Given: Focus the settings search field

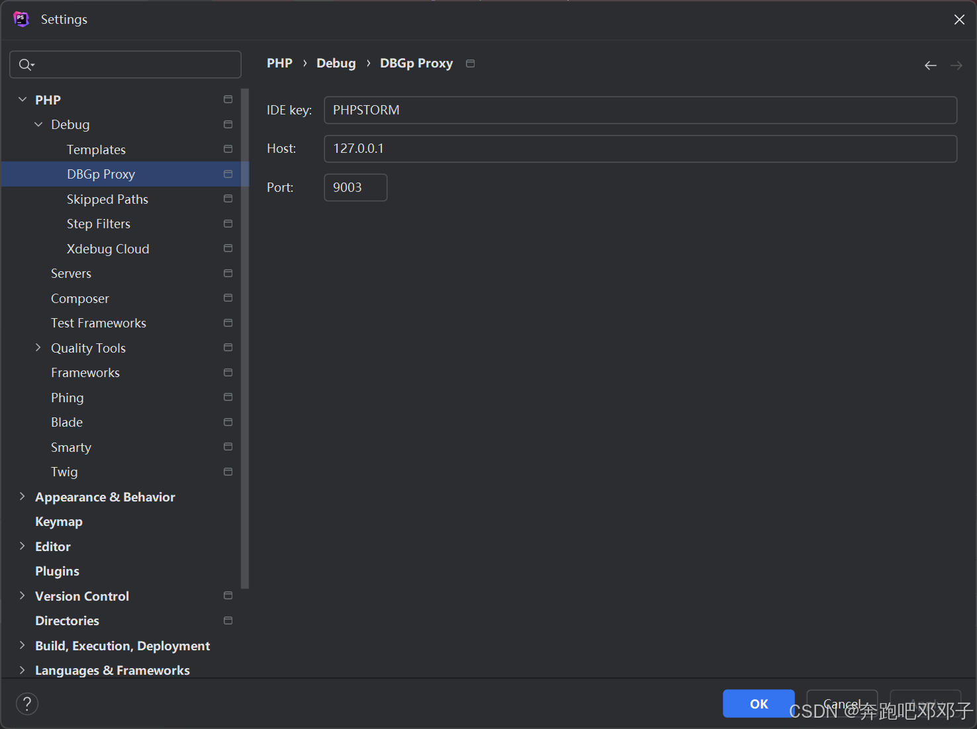Looking at the screenshot, I should point(125,64).
